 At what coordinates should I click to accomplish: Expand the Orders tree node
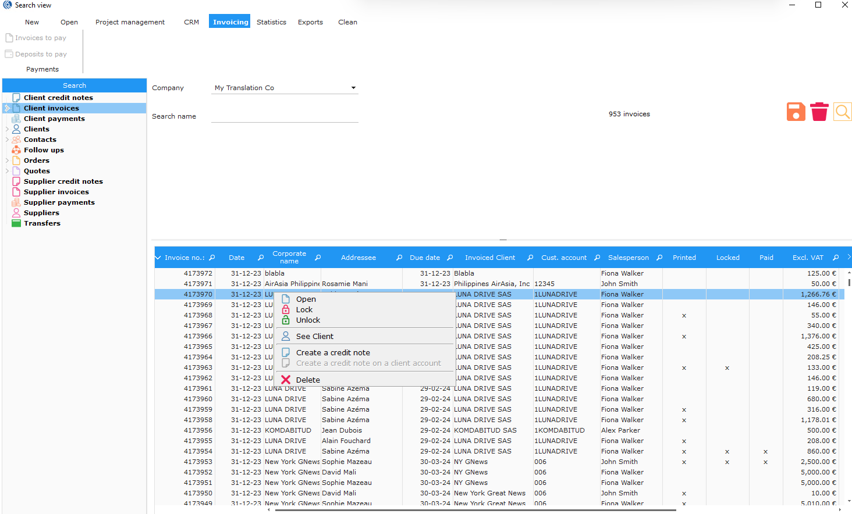[x=7, y=160]
